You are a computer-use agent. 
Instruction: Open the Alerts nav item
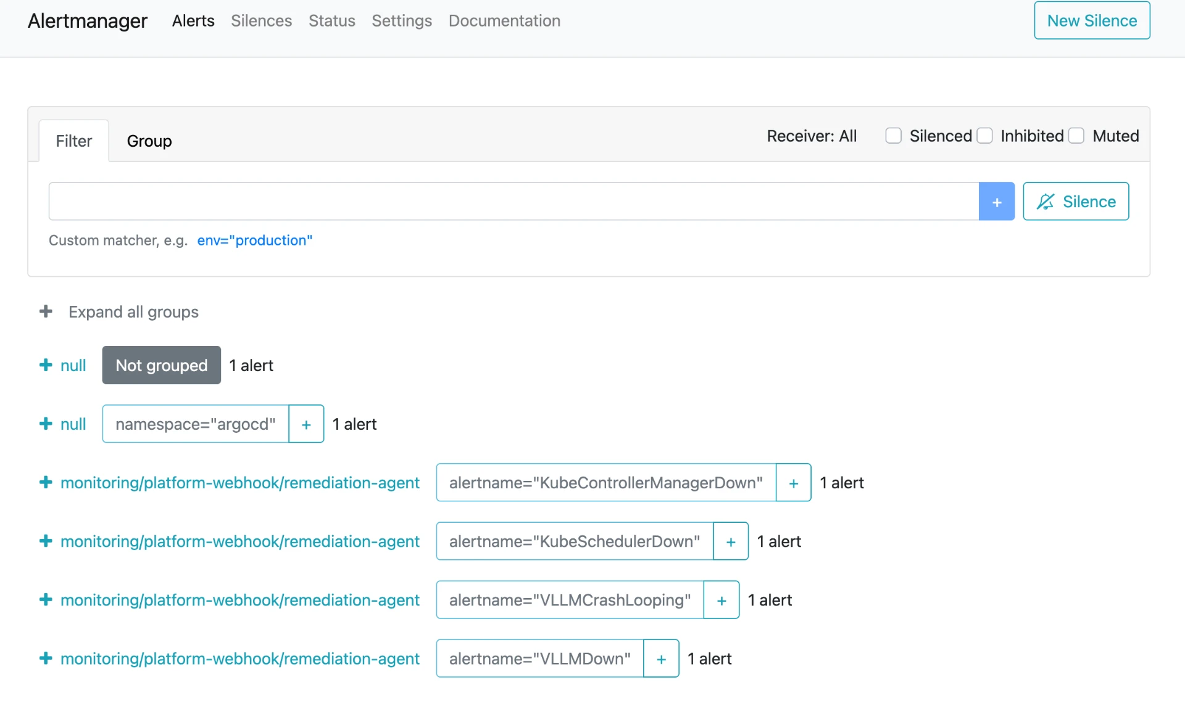(x=193, y=21)
